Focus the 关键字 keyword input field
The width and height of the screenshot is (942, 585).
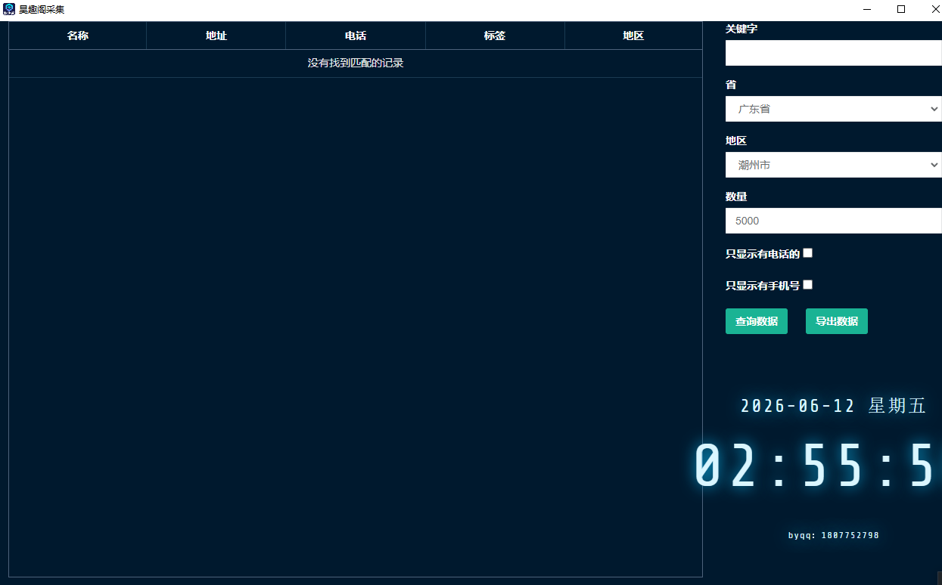[833, 53]
